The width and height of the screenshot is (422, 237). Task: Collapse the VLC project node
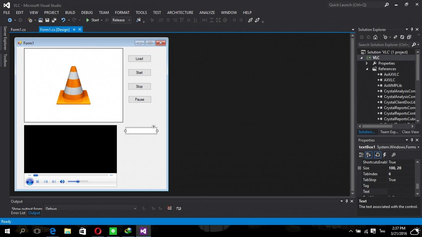(361, 58)
